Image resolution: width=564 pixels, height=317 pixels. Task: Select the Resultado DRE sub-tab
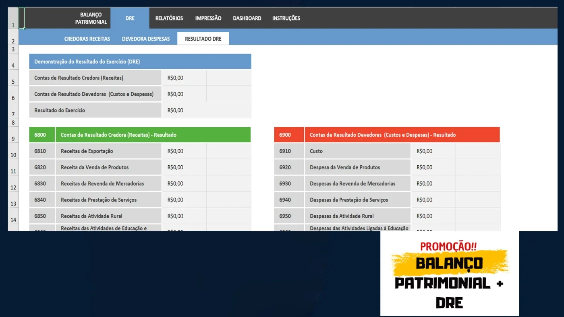203,39
